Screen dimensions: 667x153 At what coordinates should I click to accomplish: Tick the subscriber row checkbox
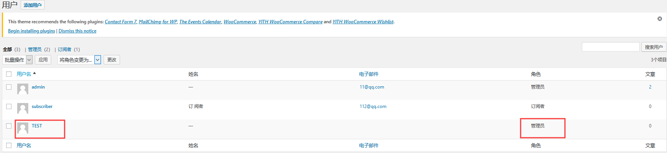(x=9, y=106)
